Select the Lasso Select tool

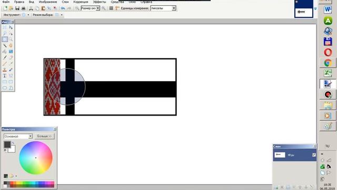[5, 33]
